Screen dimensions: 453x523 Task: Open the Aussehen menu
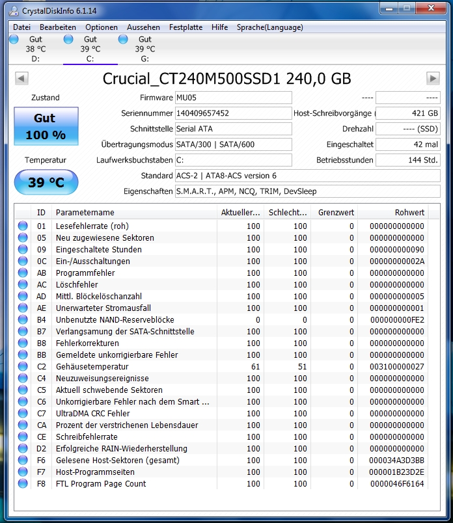[x=143, y=27]
